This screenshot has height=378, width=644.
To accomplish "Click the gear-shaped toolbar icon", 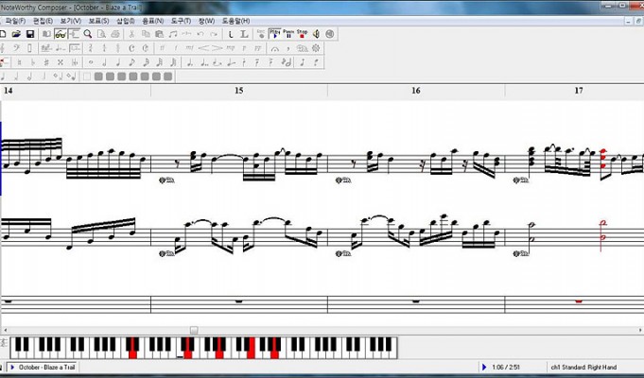I will coord(316,48).
